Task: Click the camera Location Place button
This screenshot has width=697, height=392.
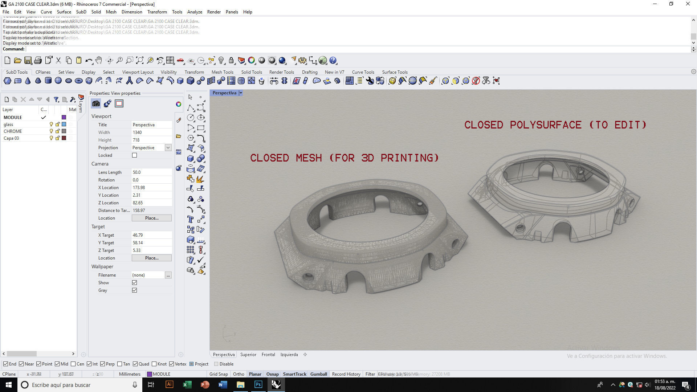Action: tap(152, 218)
